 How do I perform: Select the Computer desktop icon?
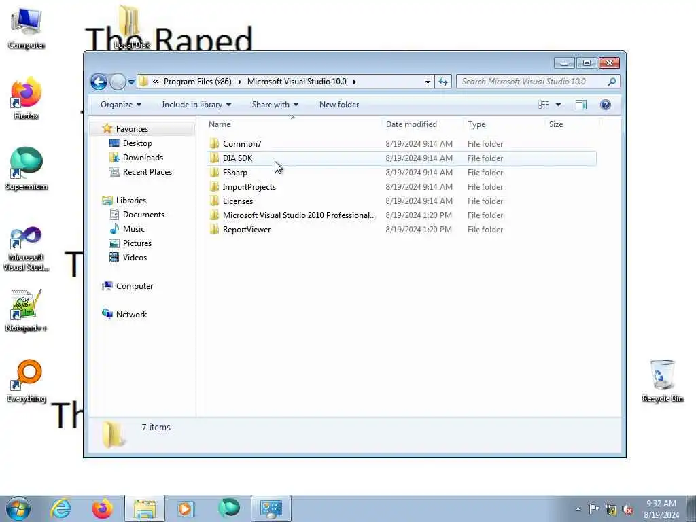(x=27, y=28)
